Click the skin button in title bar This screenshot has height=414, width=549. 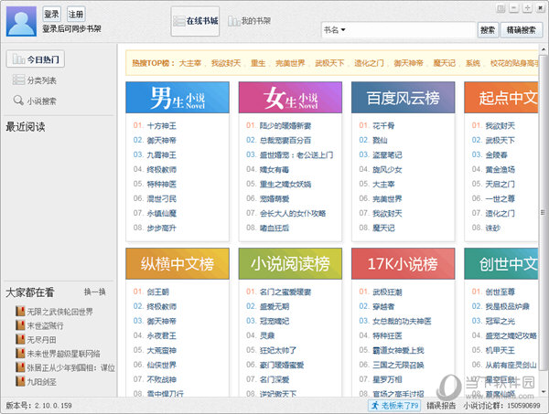click(x=501, y=8)
